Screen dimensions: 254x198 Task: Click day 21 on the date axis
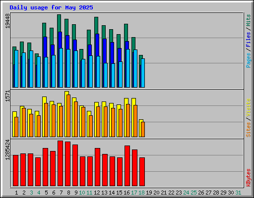click(x=164, y=193)
